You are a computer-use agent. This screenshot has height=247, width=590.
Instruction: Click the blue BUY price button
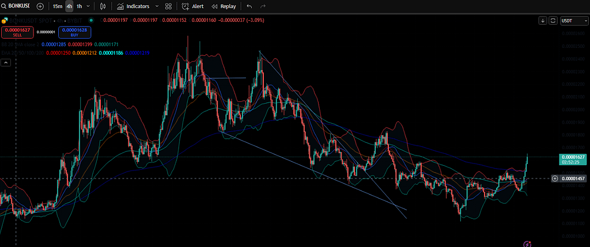[x=74, y=32]
